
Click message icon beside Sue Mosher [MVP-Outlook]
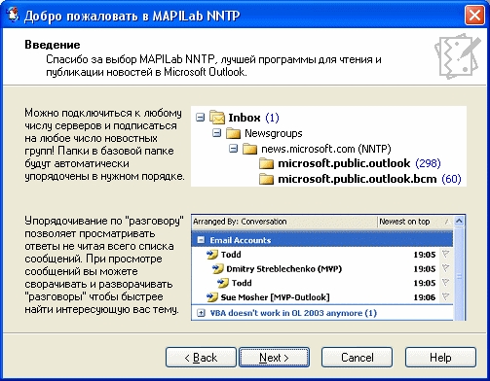[x=212, y=297]
